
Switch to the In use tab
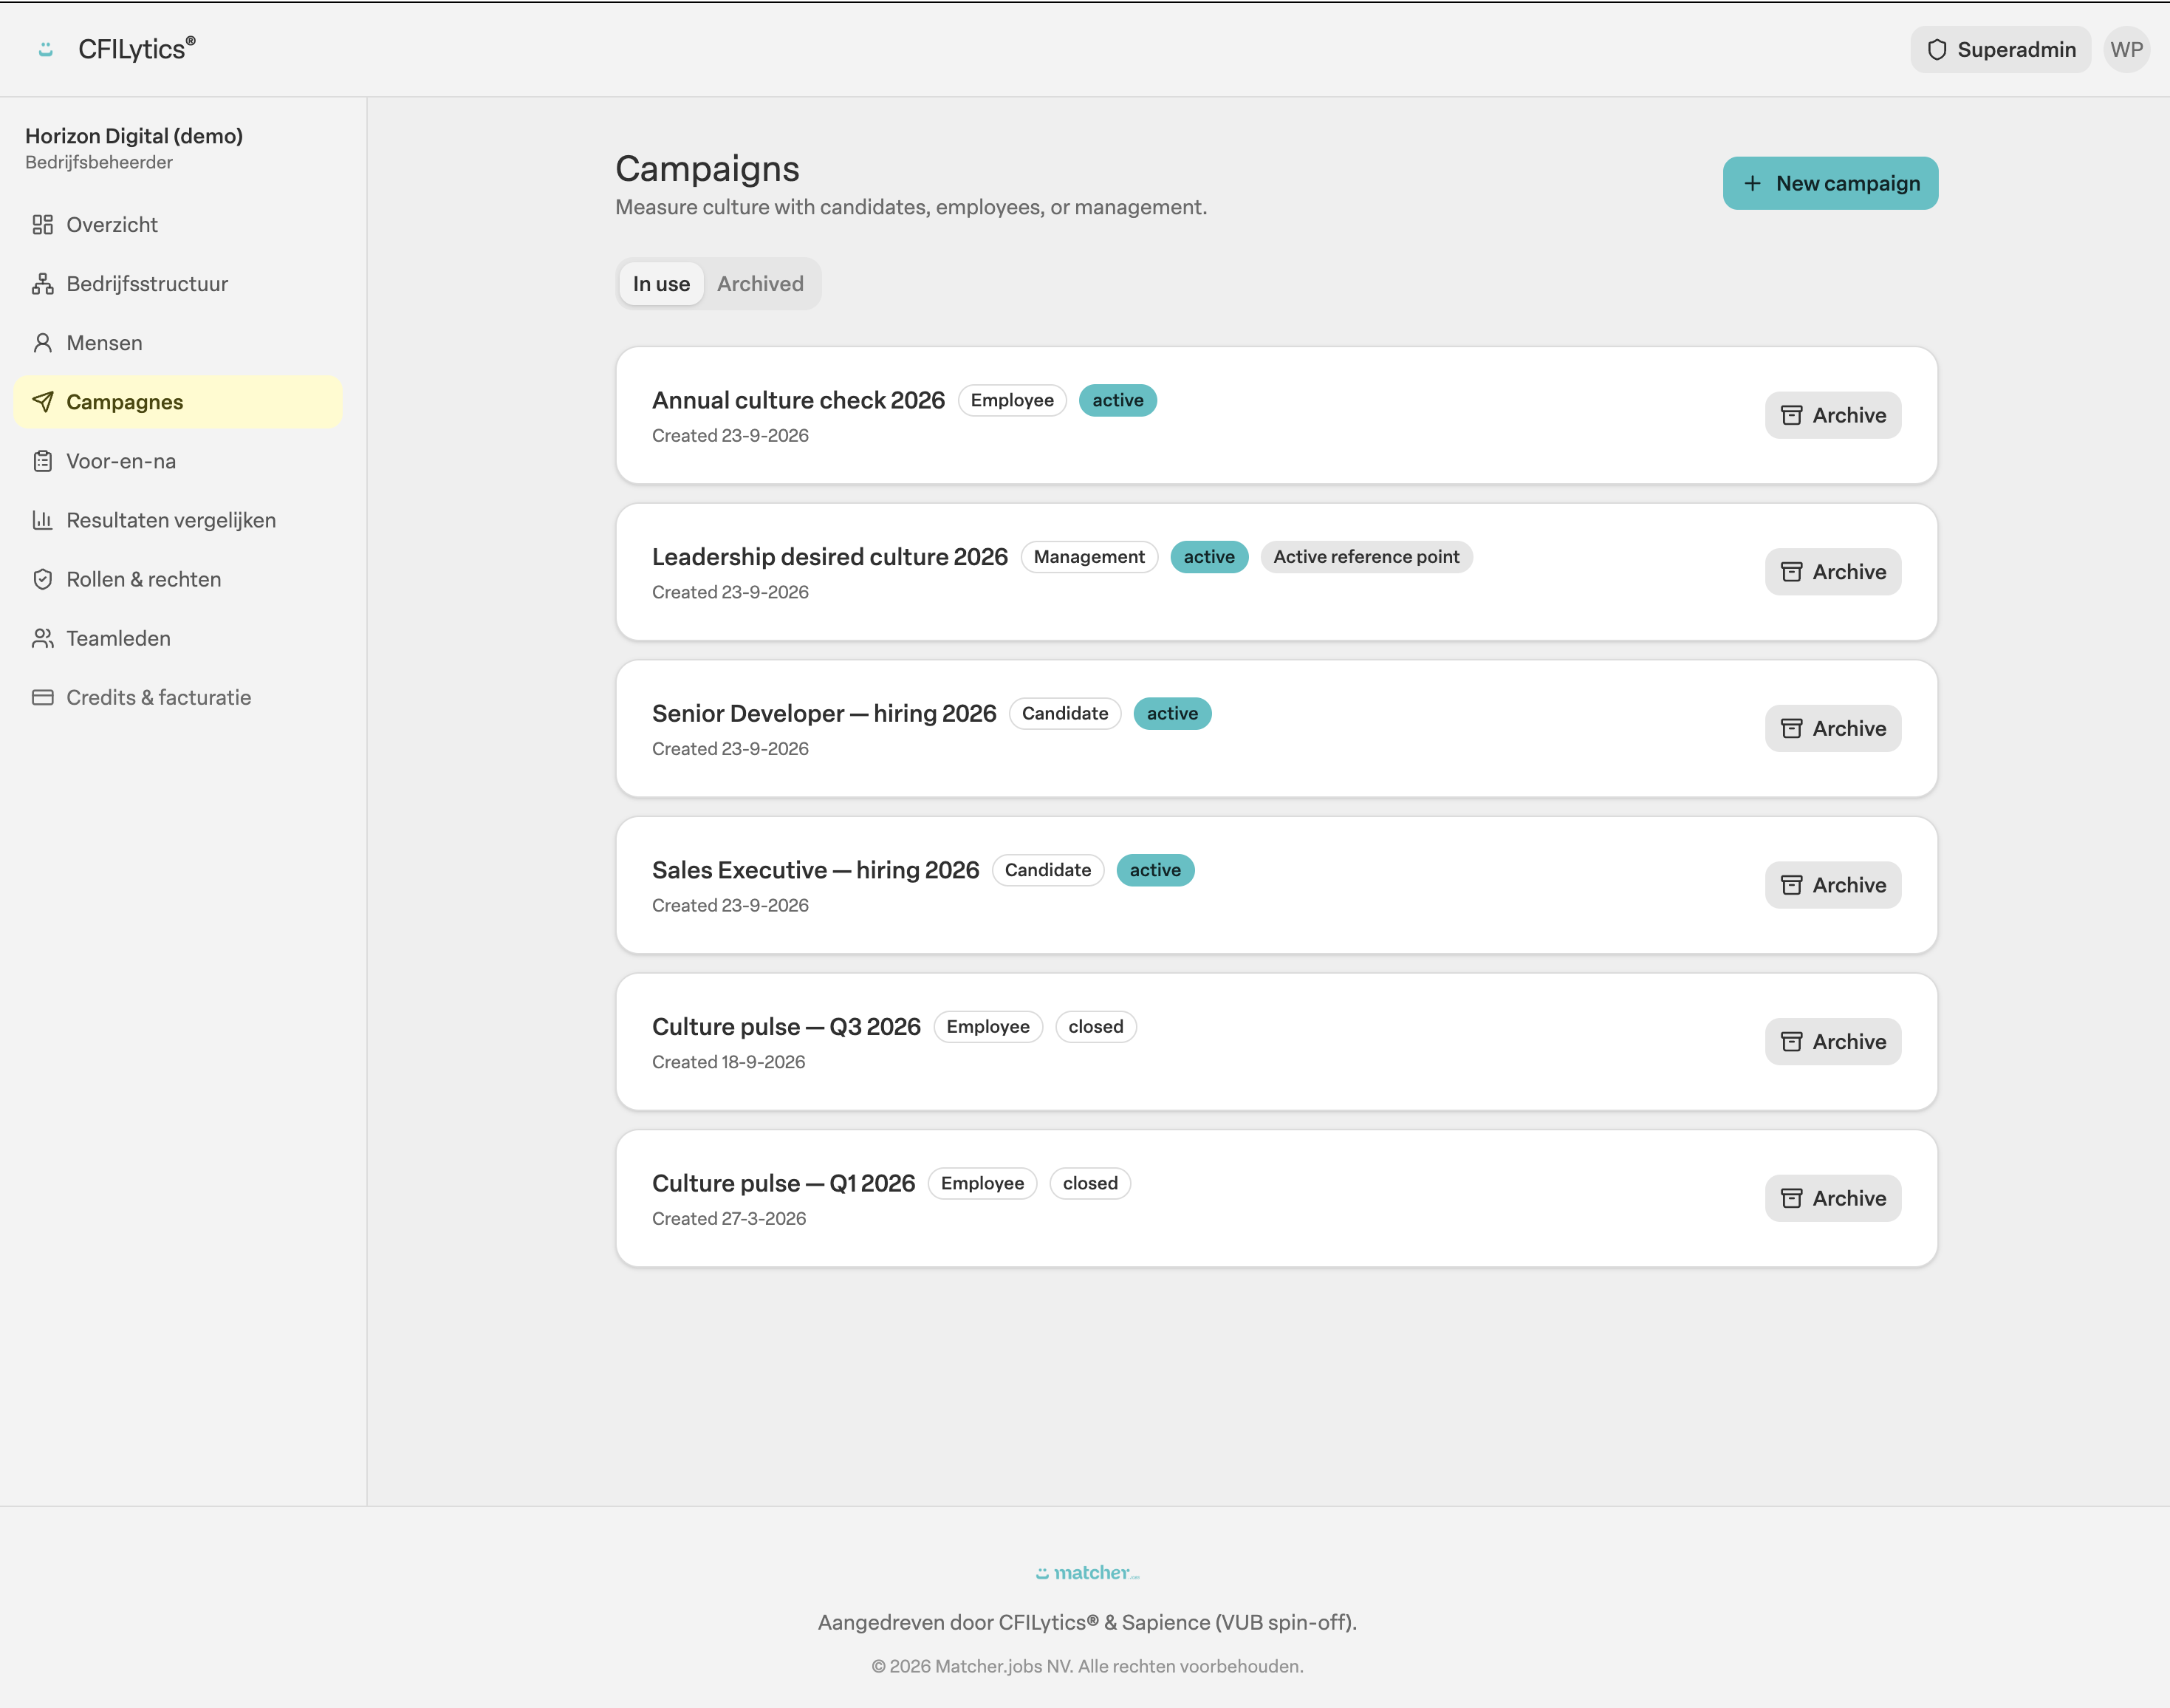point(661,284)
